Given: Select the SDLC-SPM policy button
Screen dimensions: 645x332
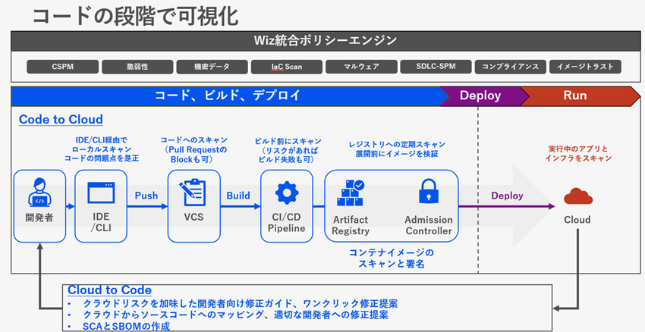Looking at the screenshot, I should [433, 67].
